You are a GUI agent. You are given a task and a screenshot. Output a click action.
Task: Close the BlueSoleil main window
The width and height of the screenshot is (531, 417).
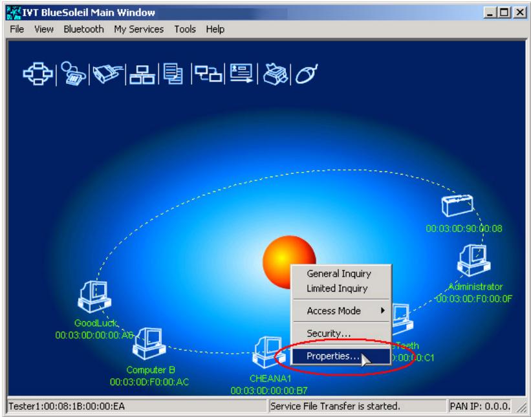click(x=519, y=13)
